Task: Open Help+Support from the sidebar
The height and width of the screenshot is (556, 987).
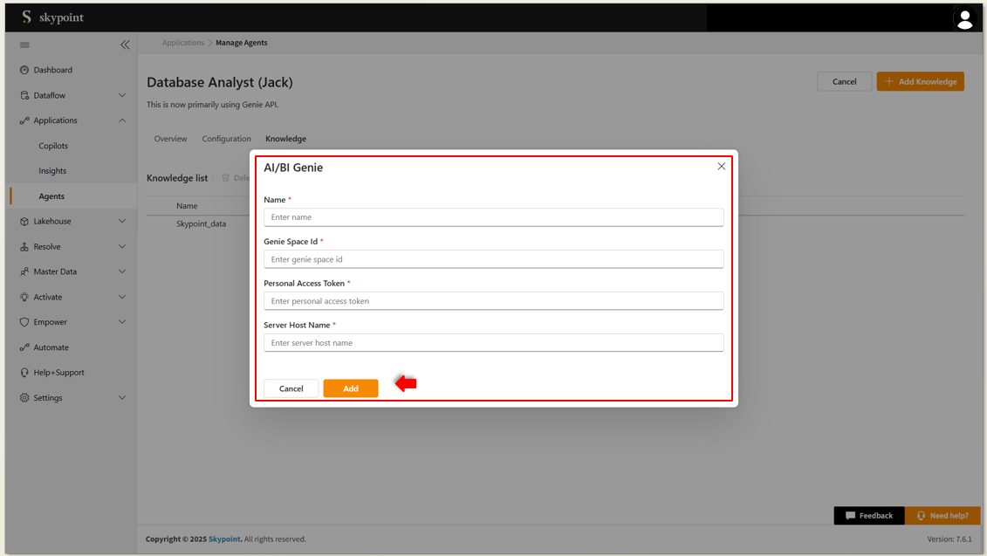Action: [x=58, y=373]
